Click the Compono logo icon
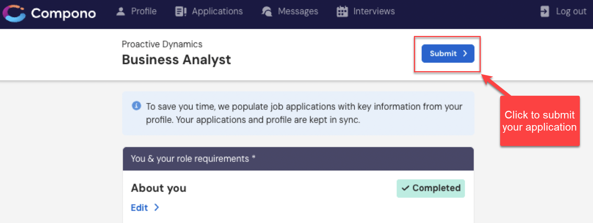593x223 pixels. [x=14, y=14]
